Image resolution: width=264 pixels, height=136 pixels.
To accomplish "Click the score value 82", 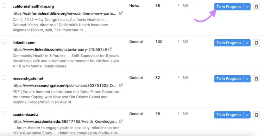I will click(158, 78).
